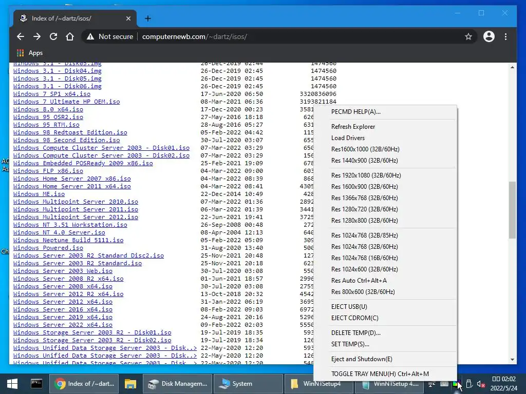Click the page scrollbar down arrow
526x394 pixels.
(512, 360)
